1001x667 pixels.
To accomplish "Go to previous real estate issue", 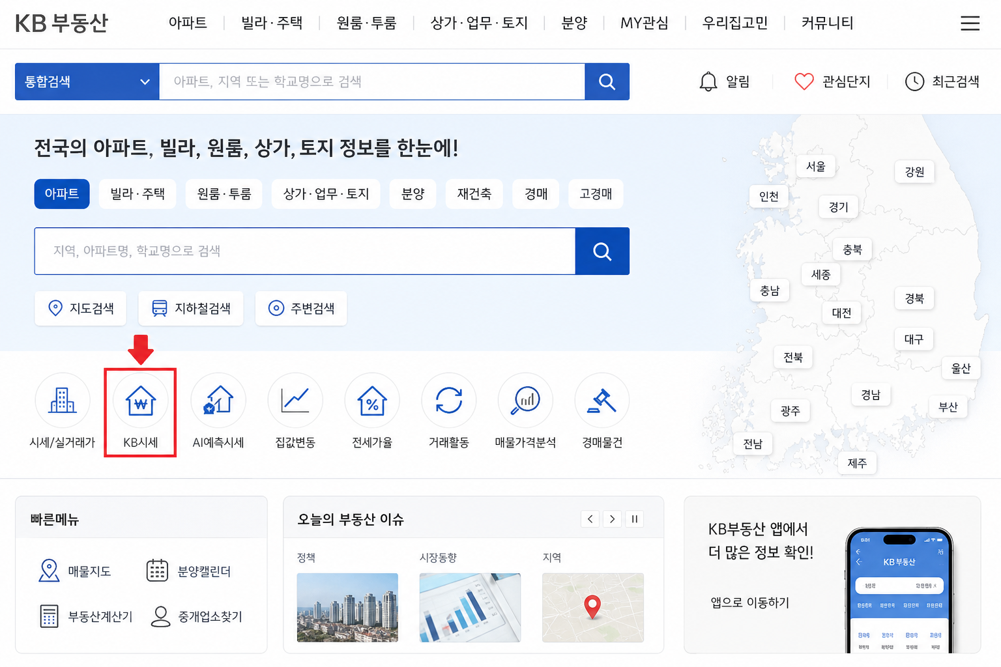I will [590, 519].
